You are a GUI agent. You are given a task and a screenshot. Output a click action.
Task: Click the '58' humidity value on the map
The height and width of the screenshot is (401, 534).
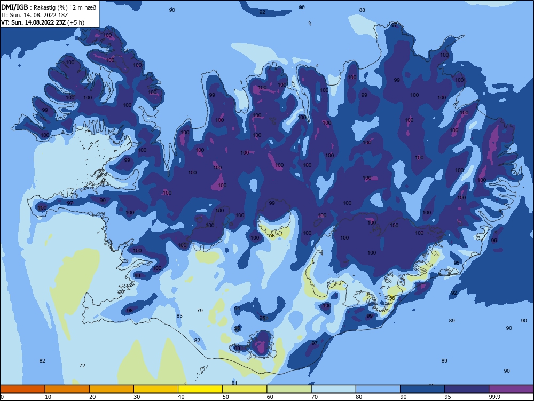272,236
